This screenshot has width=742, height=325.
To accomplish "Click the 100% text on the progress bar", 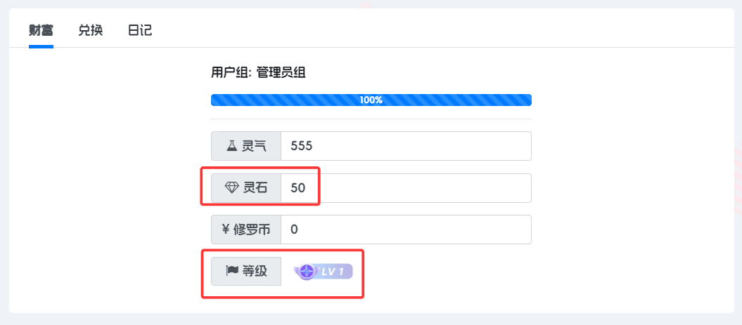I will pyautogui.click(x=371, y=100).
